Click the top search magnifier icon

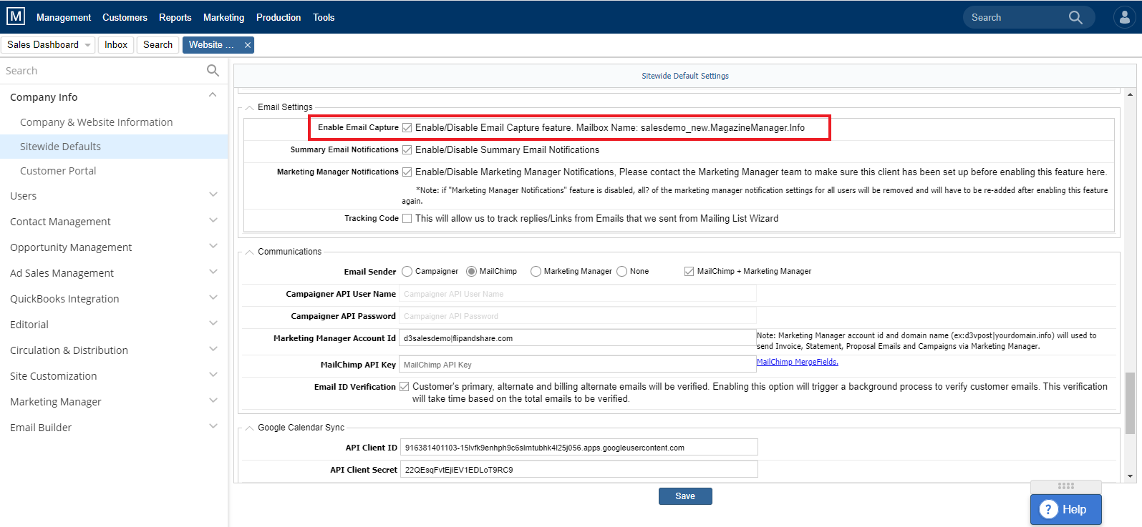(x=1075, y=17)
